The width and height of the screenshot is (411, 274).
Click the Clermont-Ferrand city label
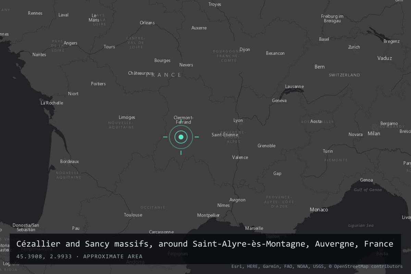[184, 120]
